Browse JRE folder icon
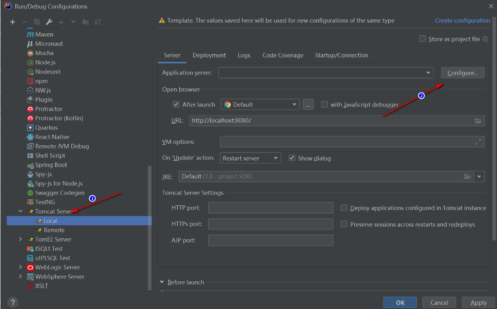 tap(467, 176)
